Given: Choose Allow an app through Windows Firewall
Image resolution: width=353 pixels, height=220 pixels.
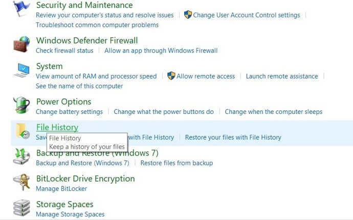Looking at the screenshot, I should pyautogui.click(x=161, y=51).
